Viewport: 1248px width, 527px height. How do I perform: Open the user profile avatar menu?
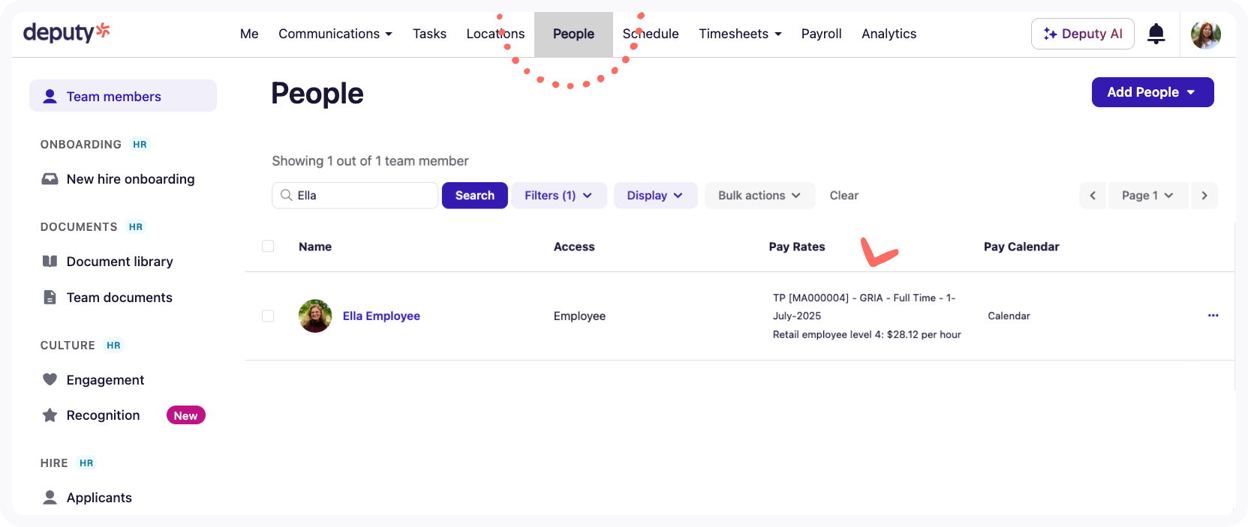point(1206,34)
